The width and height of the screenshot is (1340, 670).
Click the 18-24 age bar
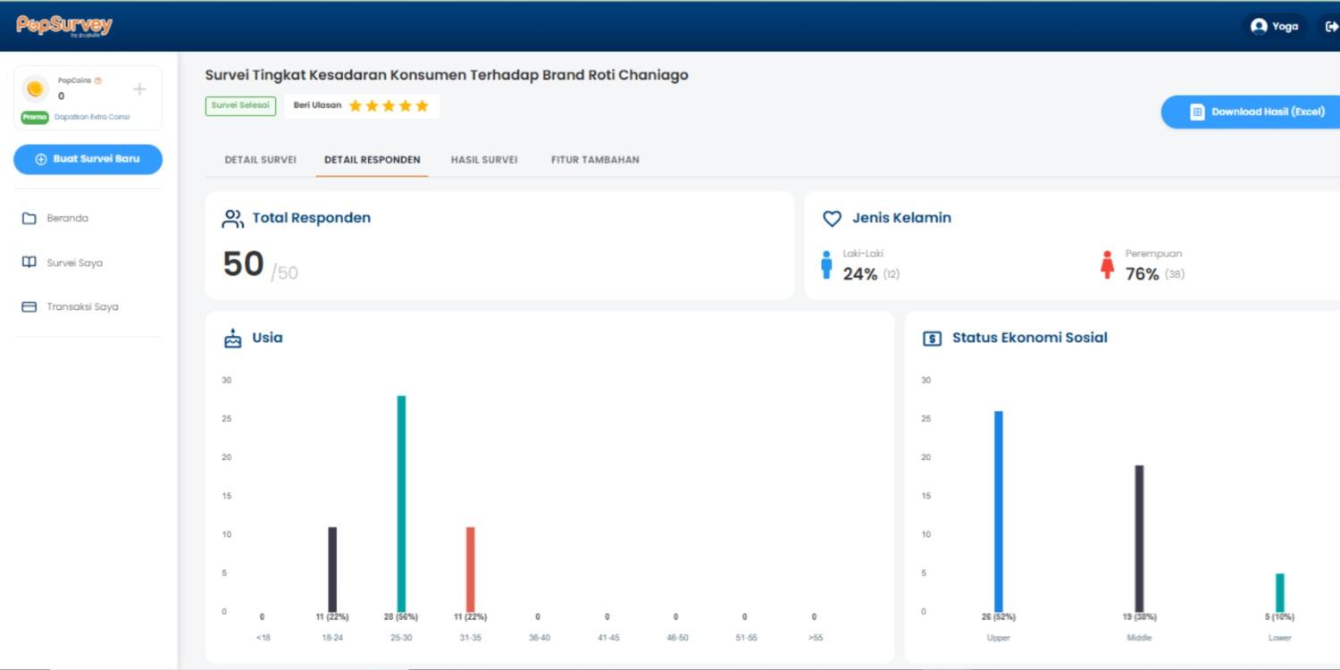pos(332,569)
